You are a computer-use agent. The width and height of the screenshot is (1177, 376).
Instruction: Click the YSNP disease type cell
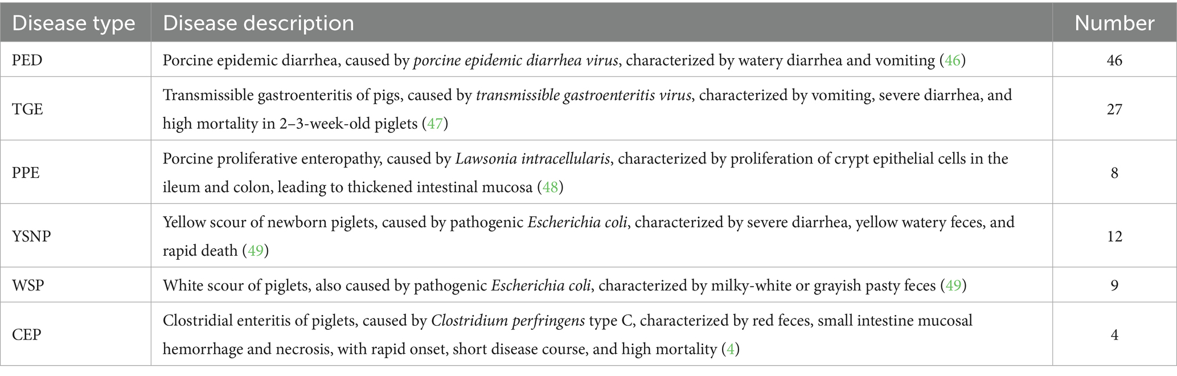(x=31, y=236)
